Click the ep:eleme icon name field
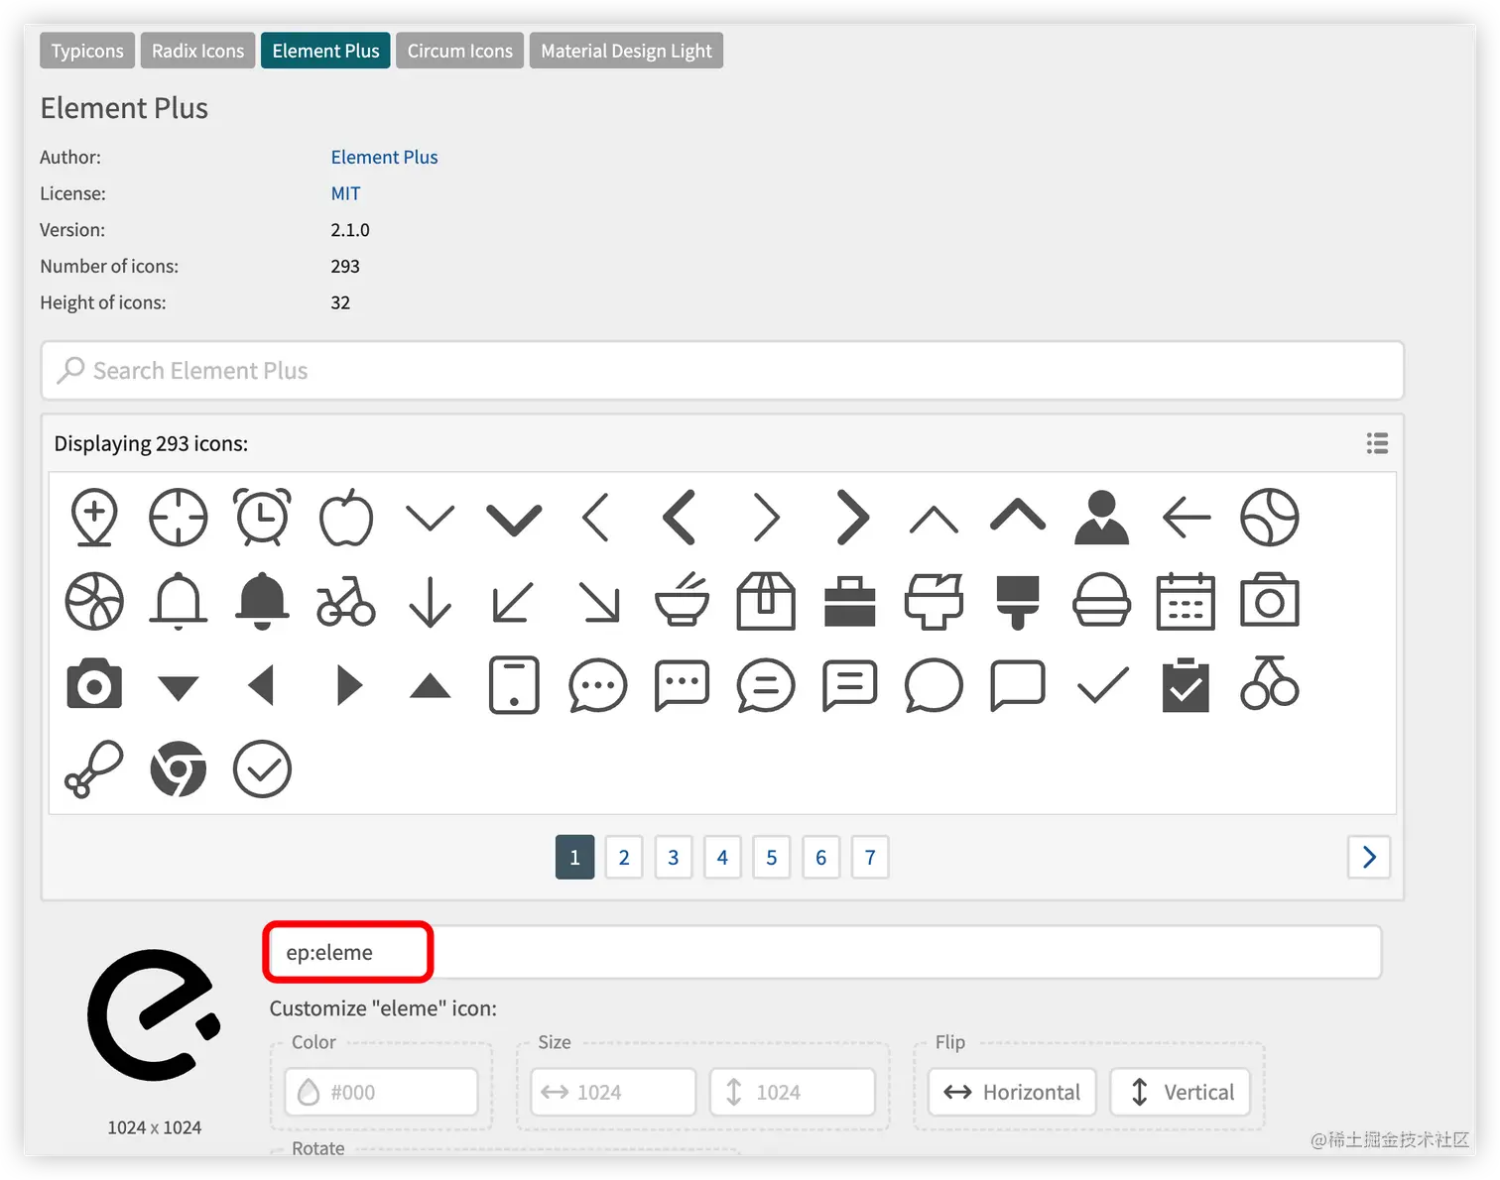Image resolution: width=1500 pixels, height=1180 pixels. click(x=822, y=952)
